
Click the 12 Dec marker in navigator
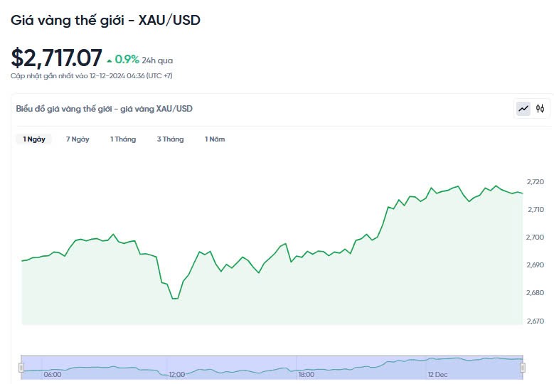click(437, 374)
